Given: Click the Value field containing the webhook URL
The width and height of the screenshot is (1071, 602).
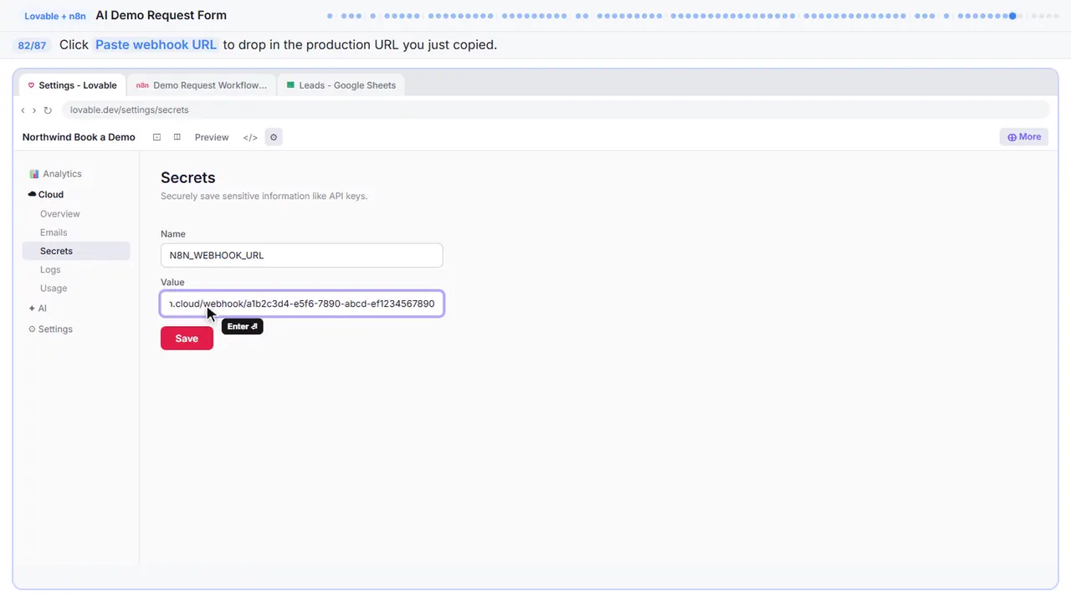Looking at the screenshot, I should click(x=302, y=304).
